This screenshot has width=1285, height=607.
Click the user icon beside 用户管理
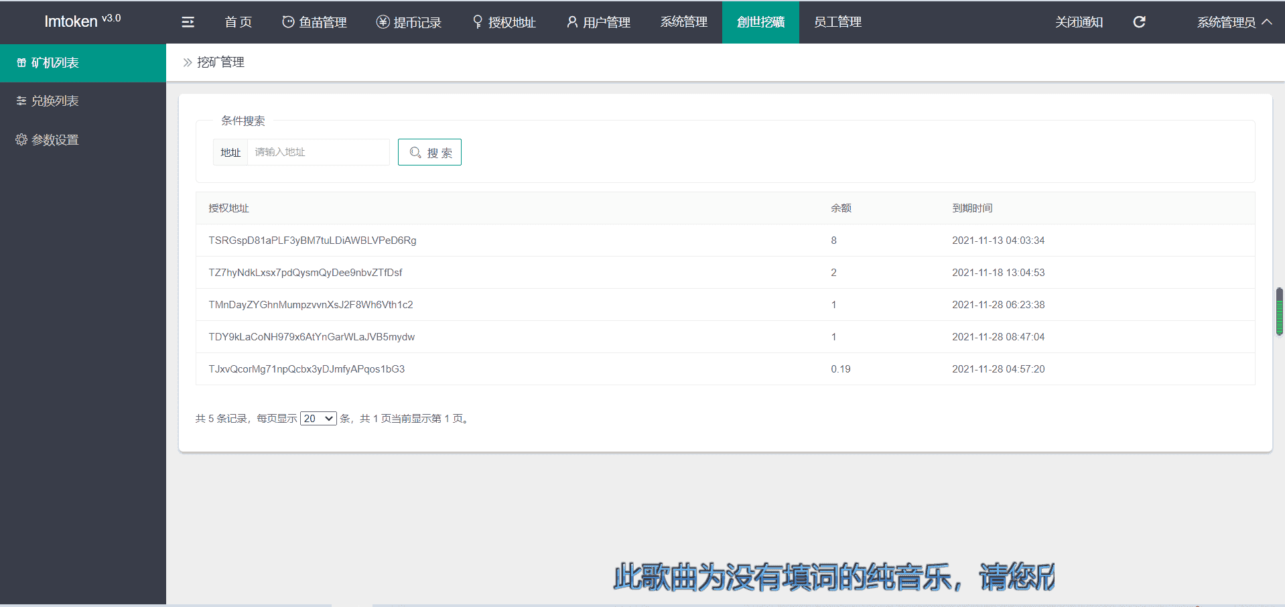tap(572, 22)
